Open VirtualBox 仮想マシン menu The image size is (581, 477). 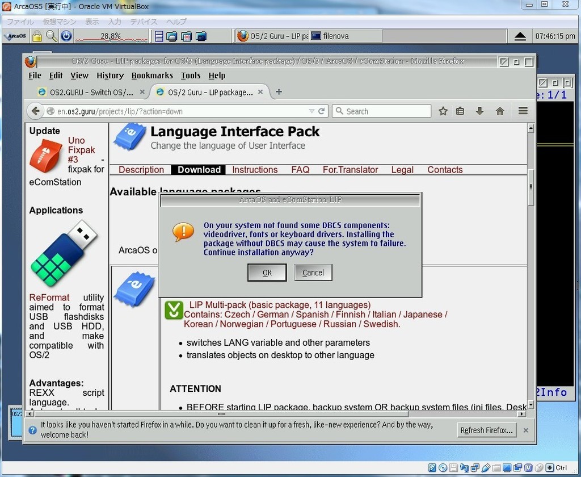click(60, 22)
